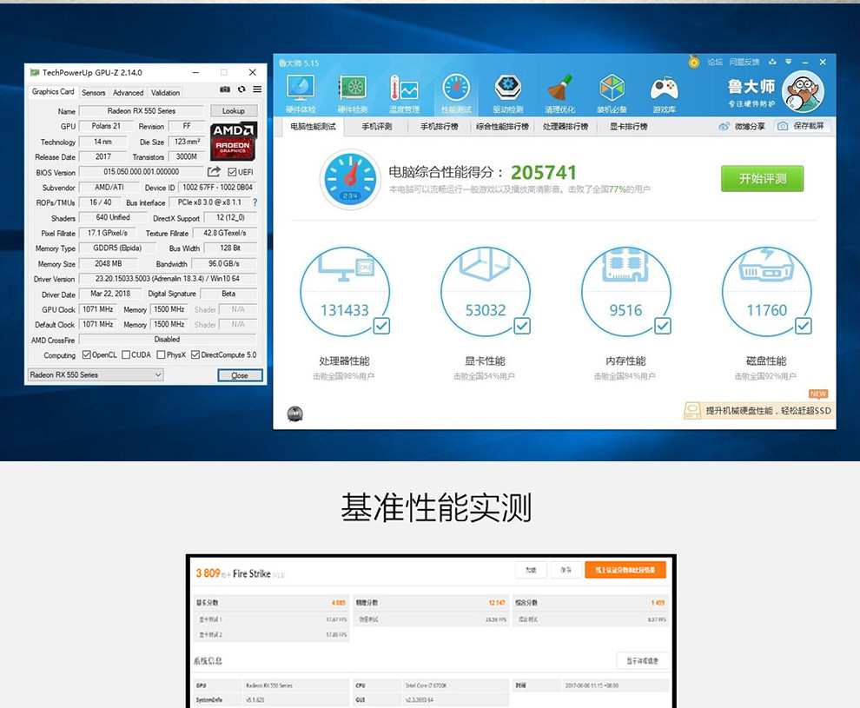
Task: Open 清理优化 cleanup broom icon
Action: pyautogui.click(x=560, y=95)
